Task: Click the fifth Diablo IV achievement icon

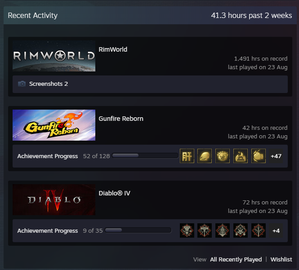Action: pos(259,230)
